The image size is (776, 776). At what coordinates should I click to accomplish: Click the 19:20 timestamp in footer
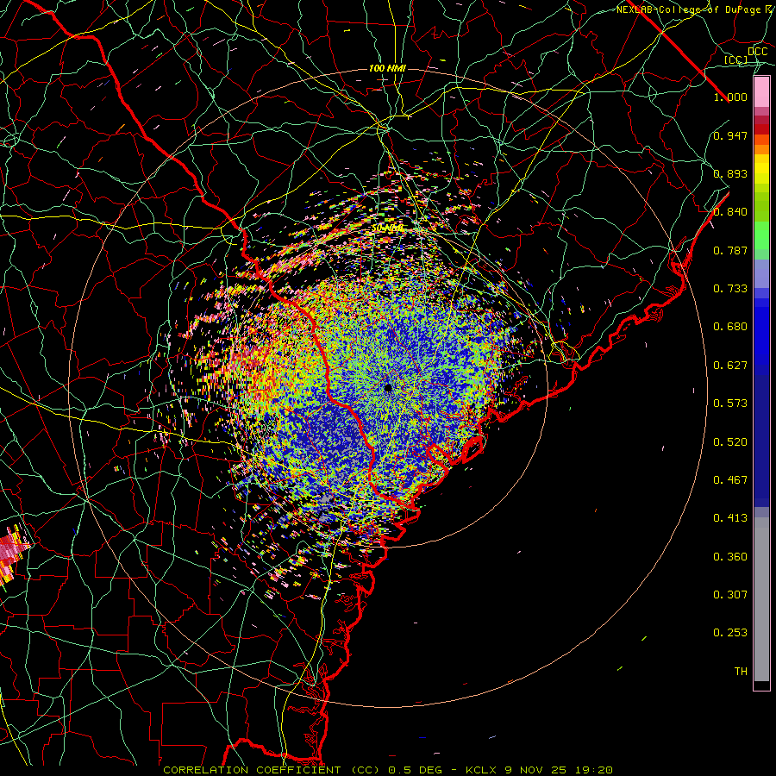594,770
